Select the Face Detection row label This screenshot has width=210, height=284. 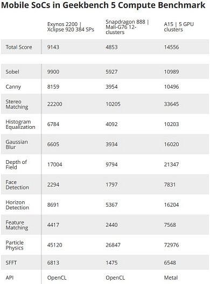coord(17,184)
